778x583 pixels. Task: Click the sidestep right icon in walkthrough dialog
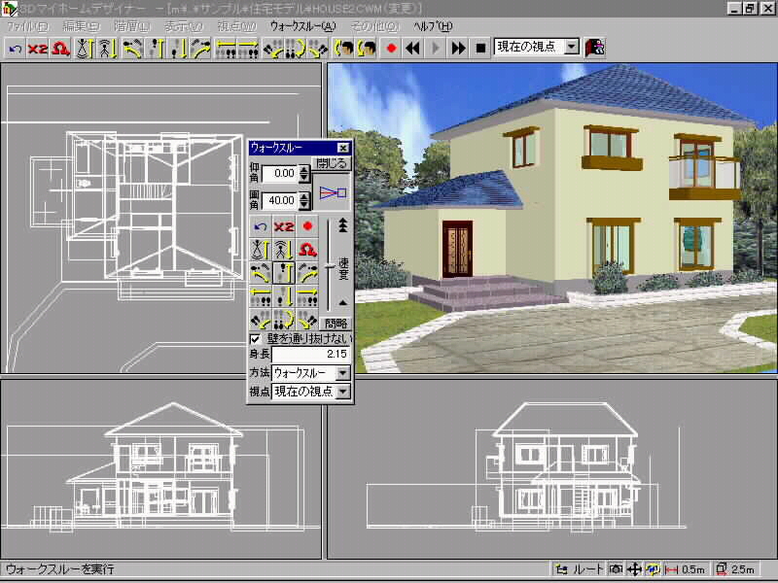(x=307, y=296)
